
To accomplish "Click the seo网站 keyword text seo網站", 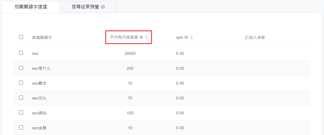I will [39, 113].
